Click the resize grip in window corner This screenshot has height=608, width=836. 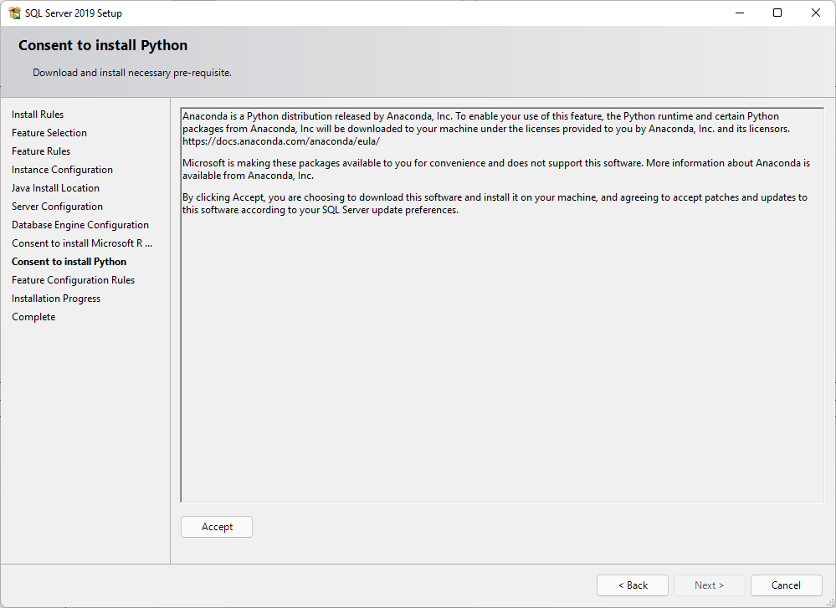(830, 602)
